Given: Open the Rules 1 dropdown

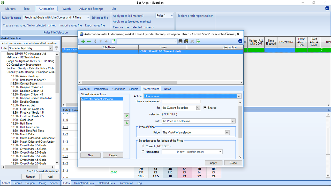Looking at the screenshot, I should pyautogui.click(x=172, y=16).
